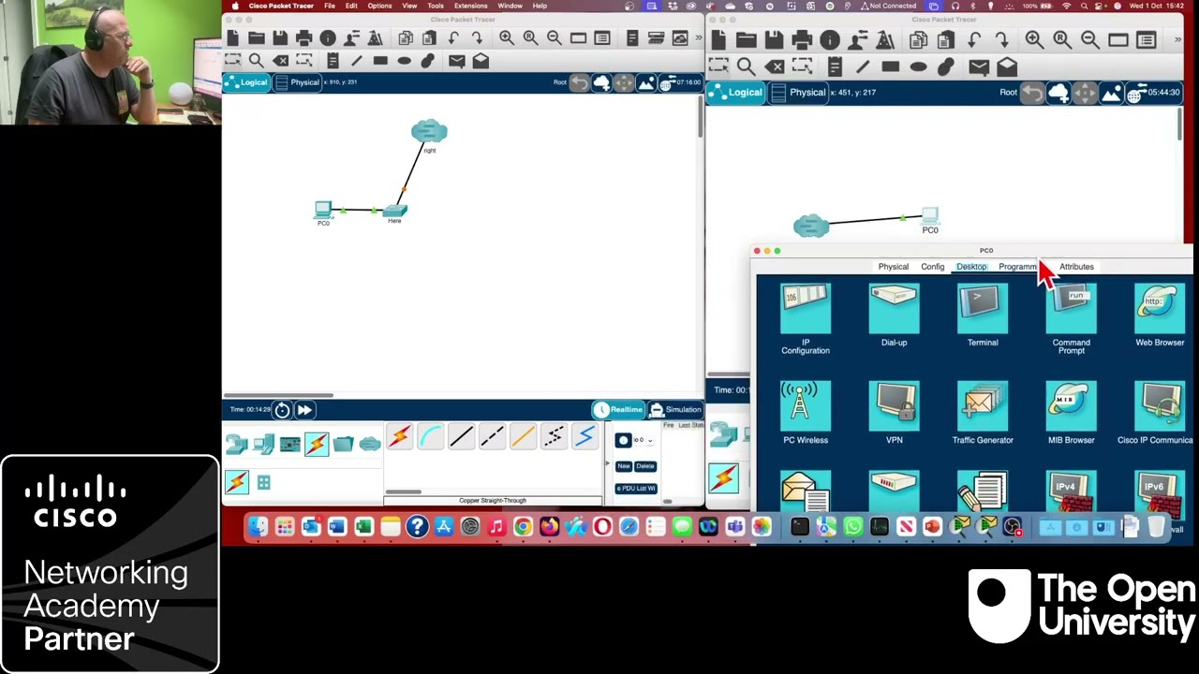Switch left window to Logical workspace

[246, 82]
